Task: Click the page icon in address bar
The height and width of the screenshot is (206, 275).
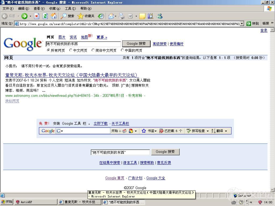Action: [x=17, y=24]
